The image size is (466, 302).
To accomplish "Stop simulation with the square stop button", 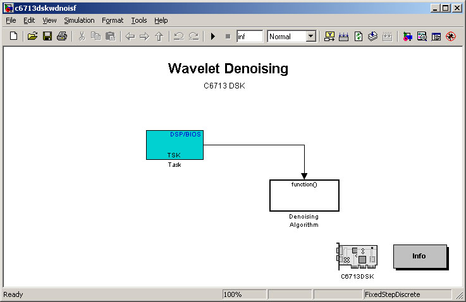I will [228, 36].
